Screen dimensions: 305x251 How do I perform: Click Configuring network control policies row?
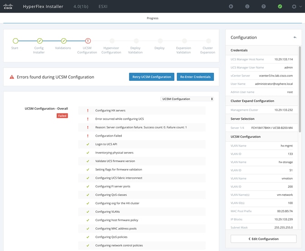tap(142, 246)
